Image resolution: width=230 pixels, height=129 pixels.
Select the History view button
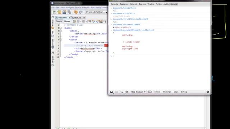67,21
